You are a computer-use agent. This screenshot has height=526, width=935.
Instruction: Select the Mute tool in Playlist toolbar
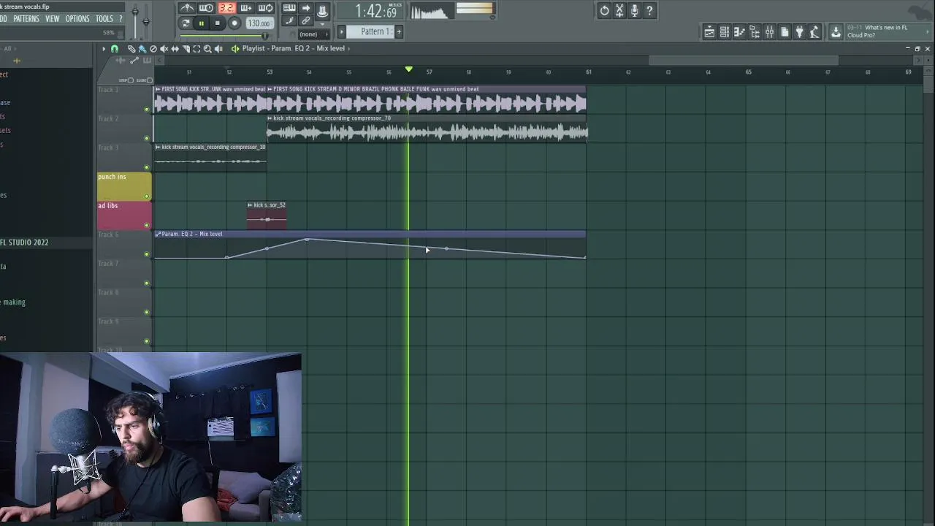pyautogui.click(x=164, y=49)
